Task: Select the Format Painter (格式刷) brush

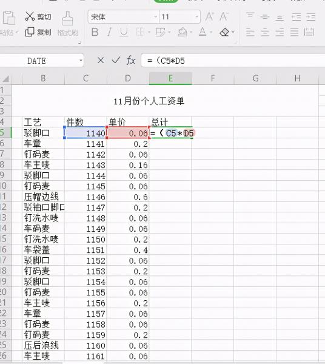Action: coord(67,19)
